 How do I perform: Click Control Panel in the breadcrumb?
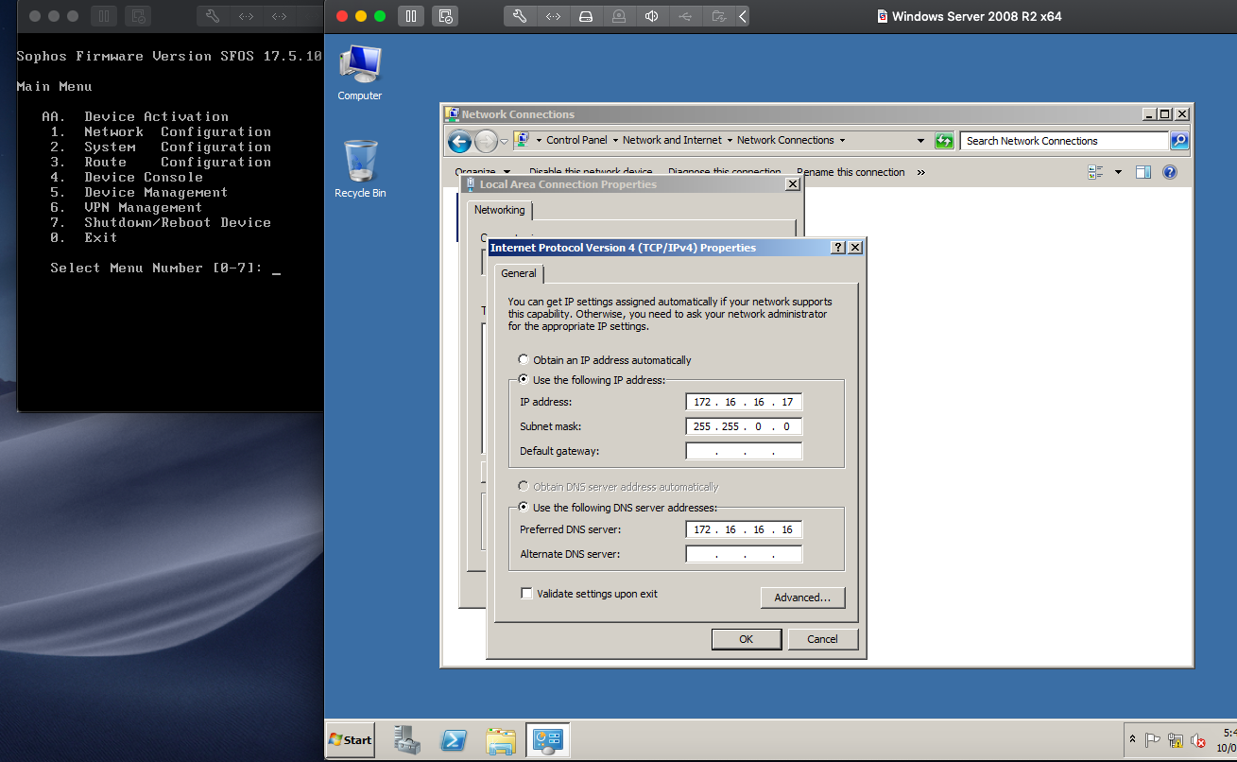pos(576,140)
